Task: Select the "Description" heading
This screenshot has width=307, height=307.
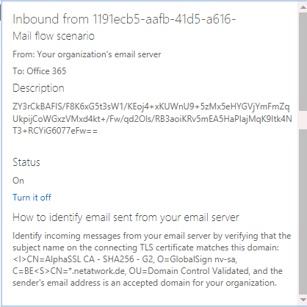Action: pyautogui.click(x=38, y=88)
